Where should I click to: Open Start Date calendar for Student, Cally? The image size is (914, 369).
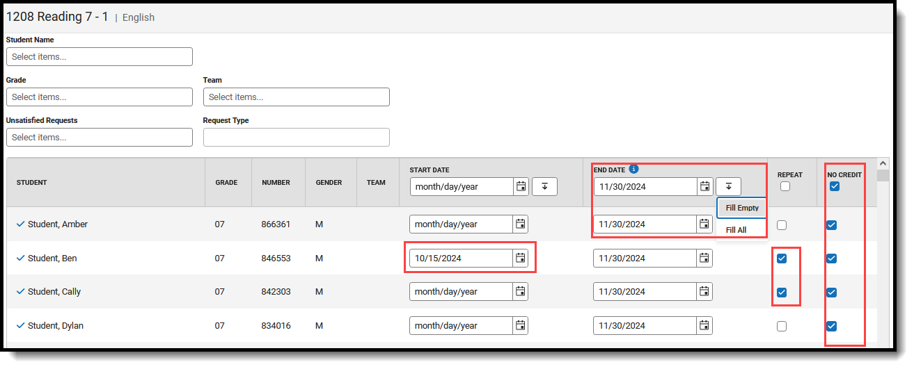click(521, 292)
